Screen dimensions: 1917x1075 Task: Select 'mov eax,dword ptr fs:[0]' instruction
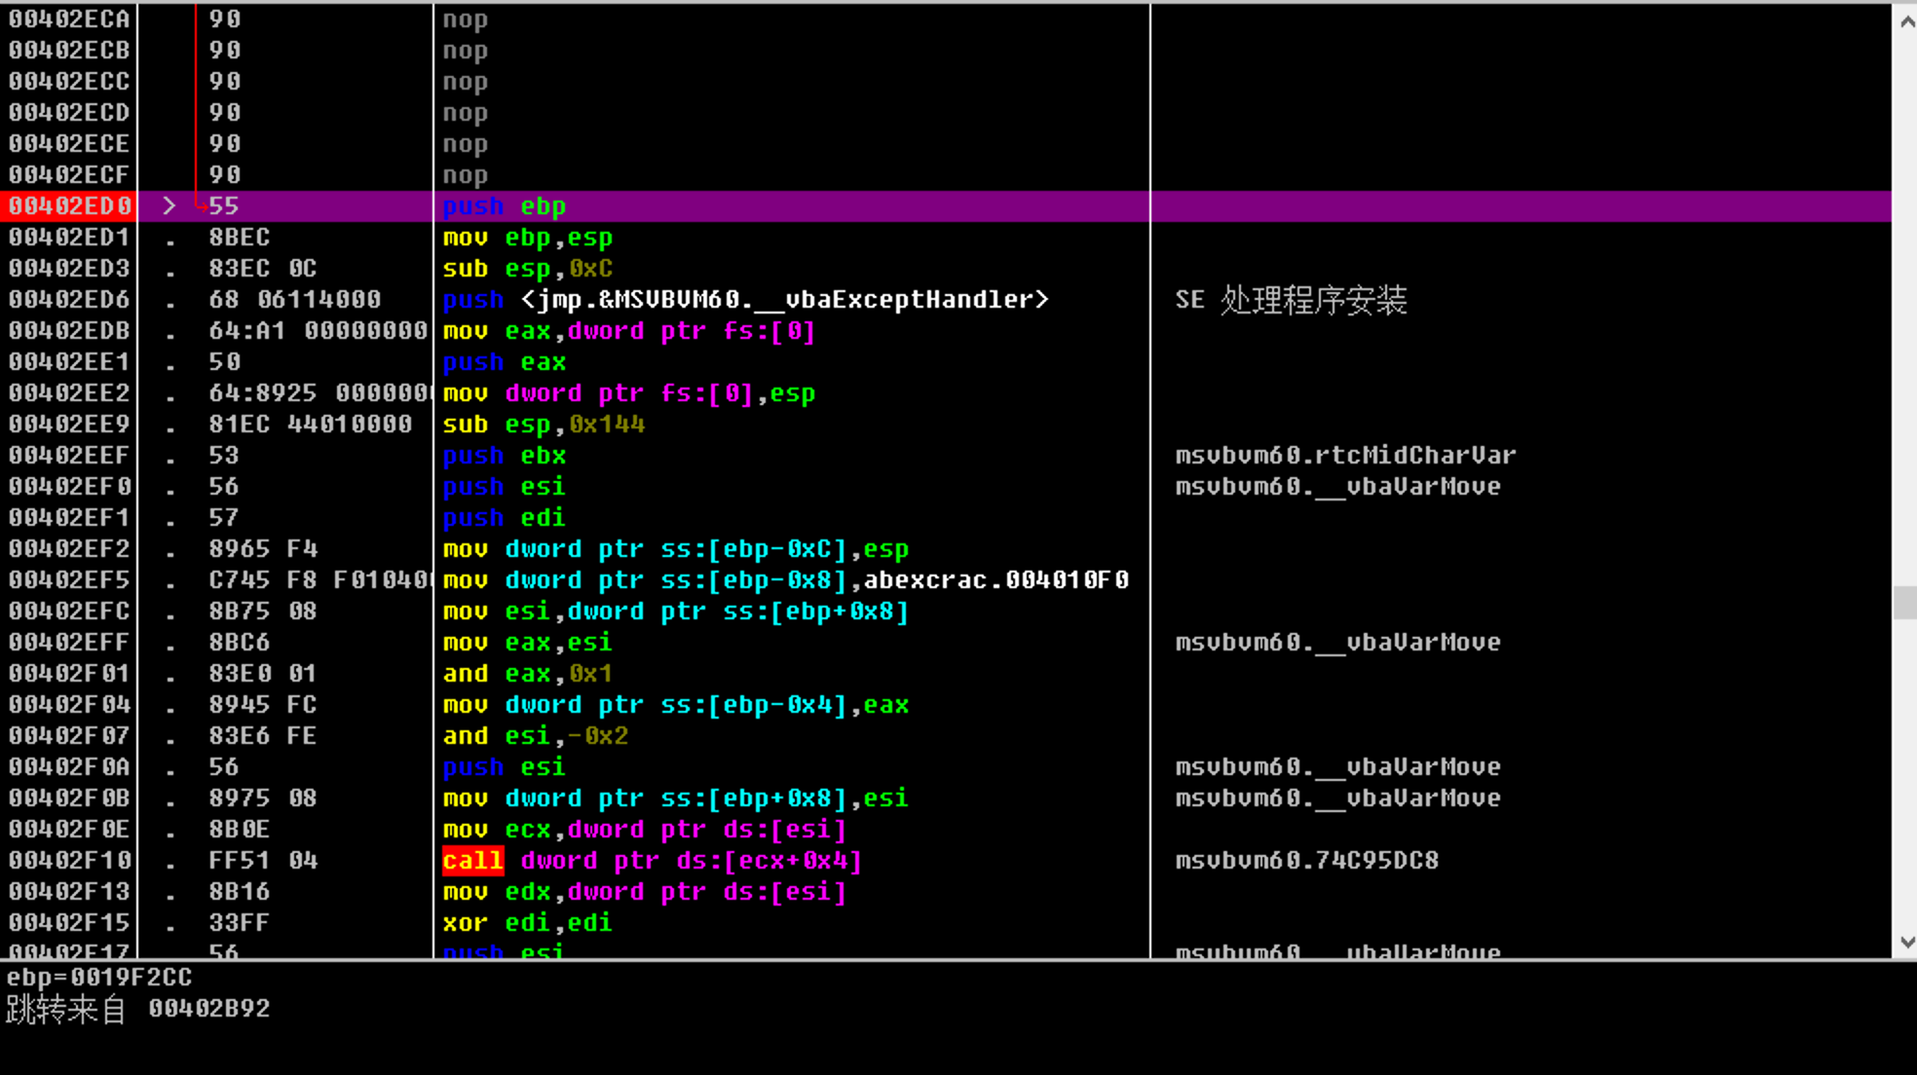coord(628,331)
